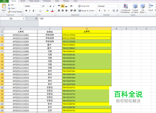Screen dimensions: 156x113
Task: Toggle bold formatting
Action: (x=26, y=11)
